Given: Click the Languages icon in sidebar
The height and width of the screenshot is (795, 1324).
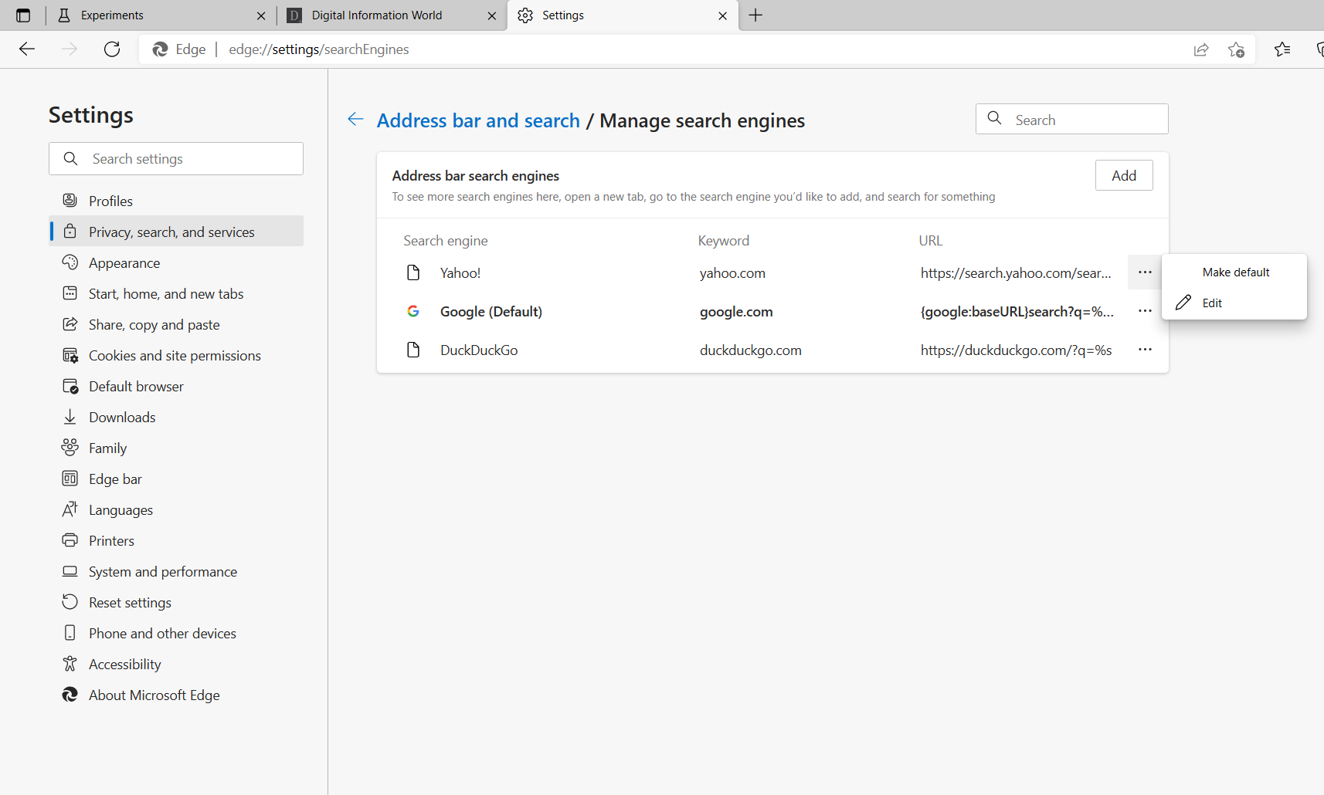Looking at the screenshot, I should (70, 509).
